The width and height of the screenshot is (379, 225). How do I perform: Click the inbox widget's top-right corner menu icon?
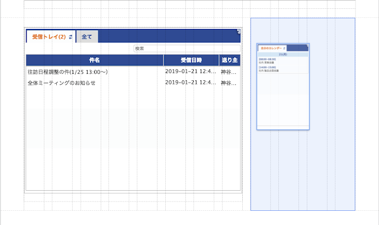pos(239,31)
